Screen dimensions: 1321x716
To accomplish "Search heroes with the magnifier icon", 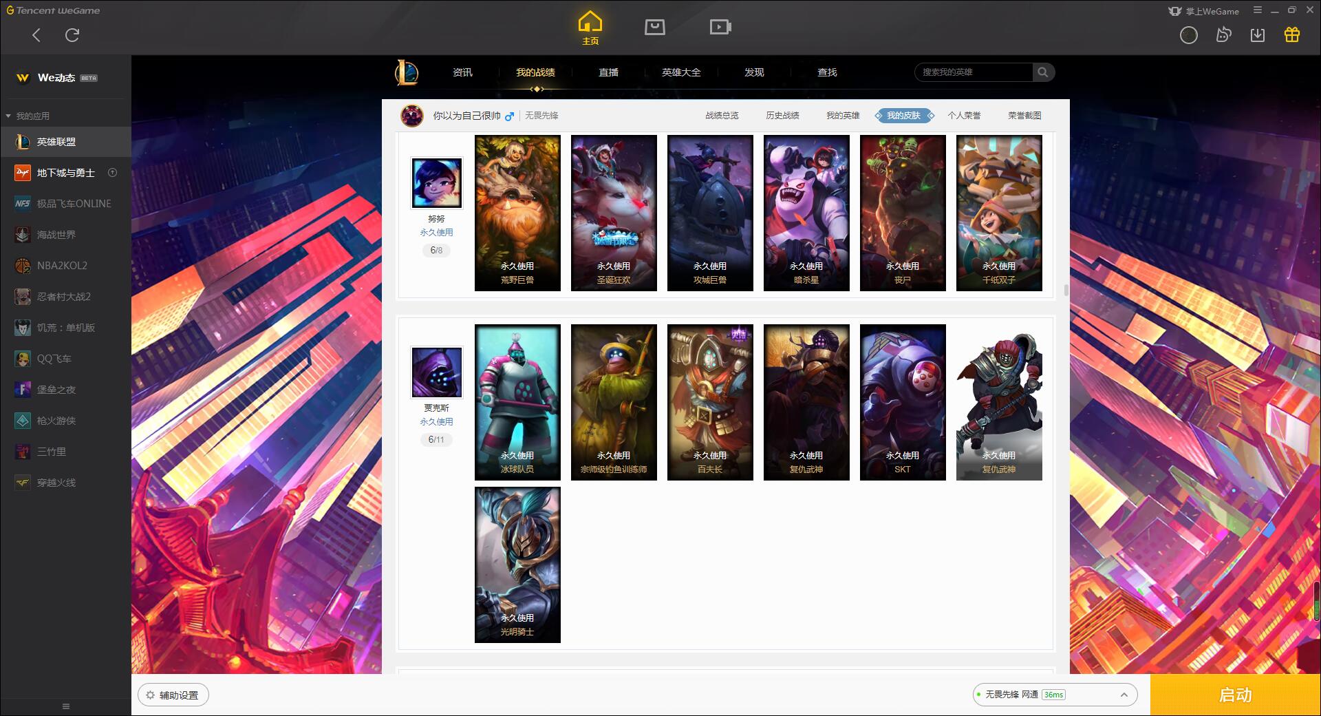I will (x=1043, y=72).
